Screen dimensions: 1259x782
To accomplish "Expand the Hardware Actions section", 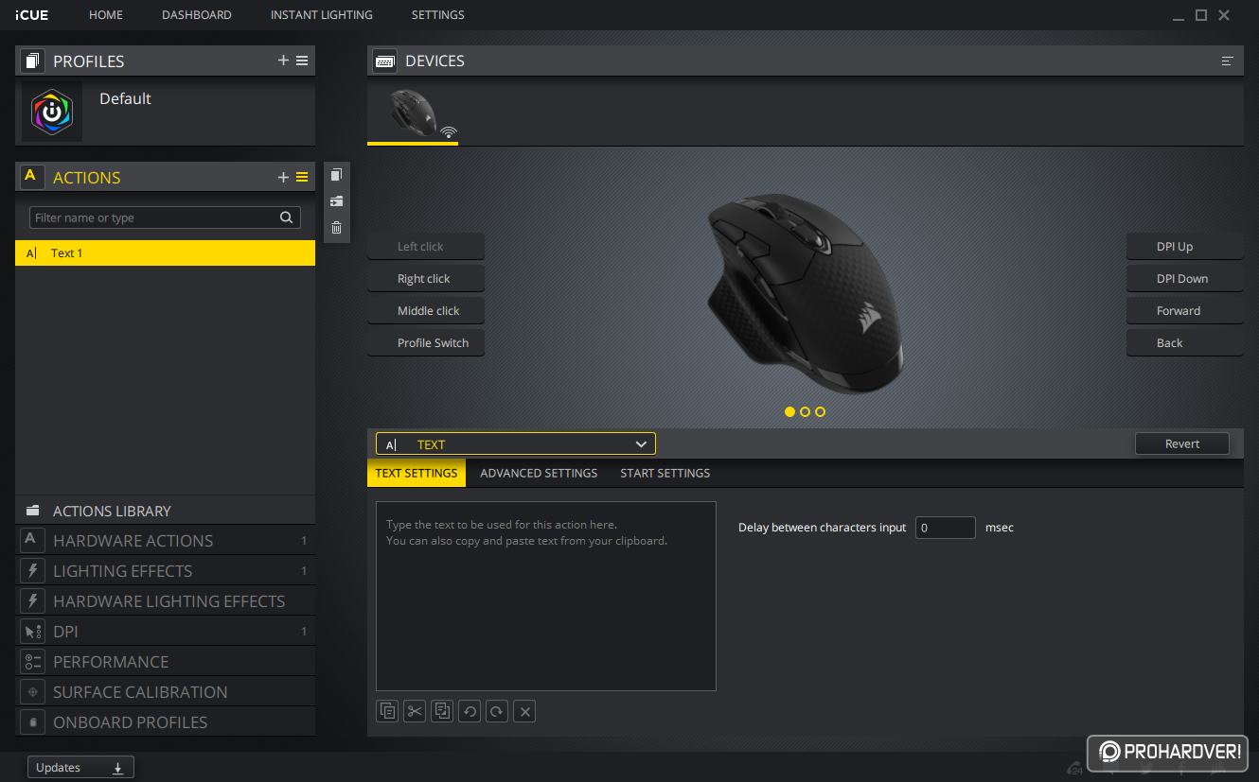I will [165, 541].
